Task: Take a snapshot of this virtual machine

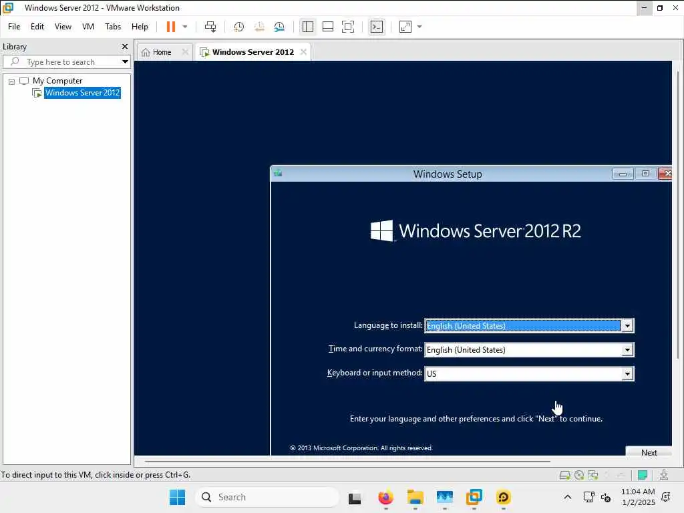Action: click(x=238, y=27)
